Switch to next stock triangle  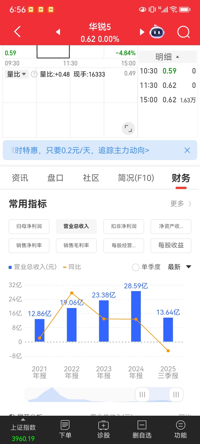point(142,32)
